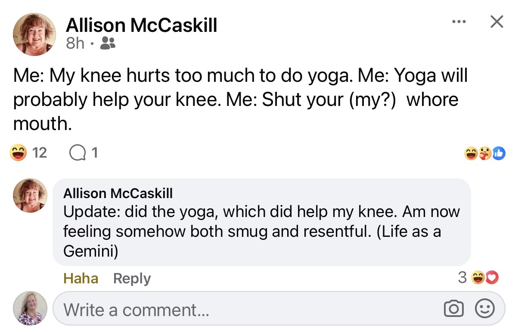The image size is (515, 332).
Task: Click the Haha emoji in post reaction summary
Action: [x=472, y=153]
